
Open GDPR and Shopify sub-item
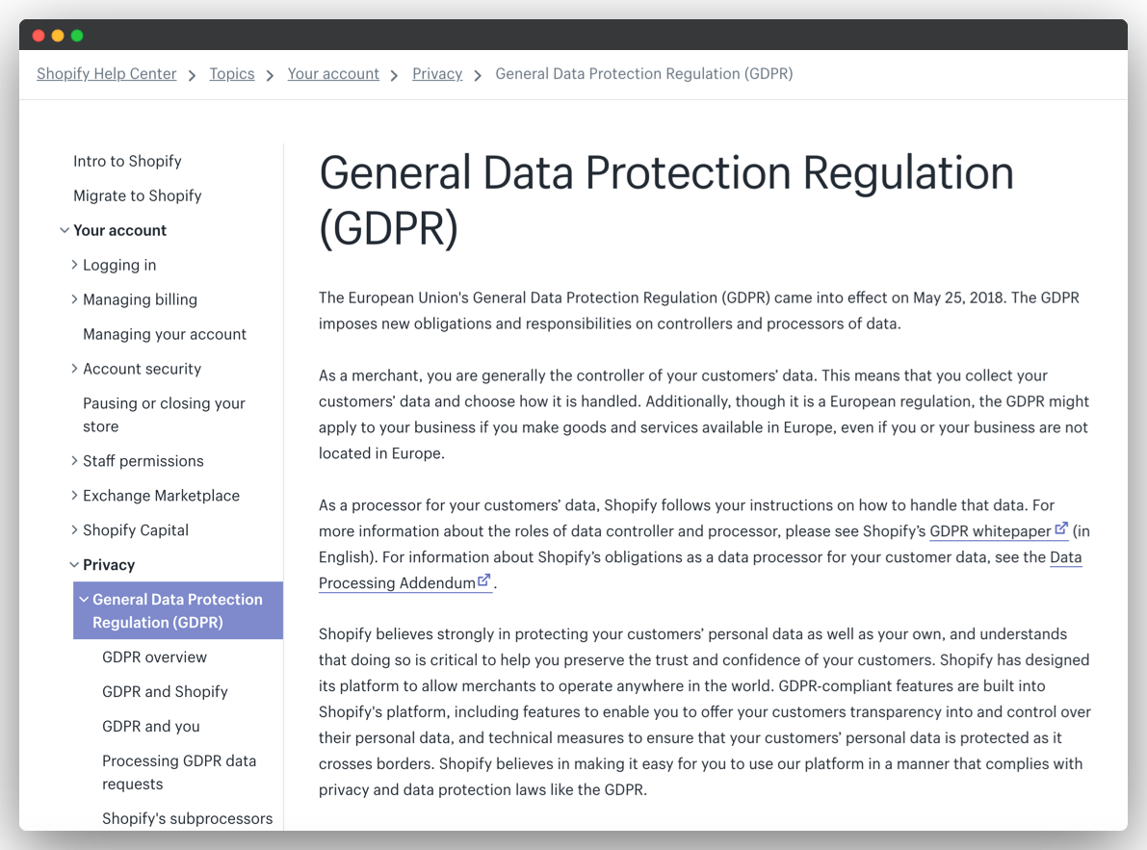165,691
